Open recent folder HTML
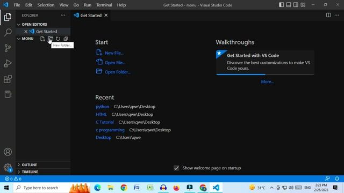The image size is (344, 193). click(x=101, y=114)
